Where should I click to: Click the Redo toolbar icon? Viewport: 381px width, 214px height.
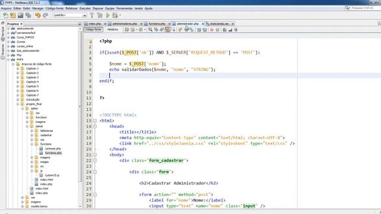click(45, 15)
